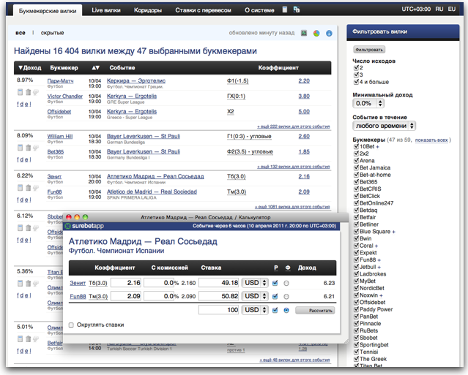The height and width of the screenshot is (375, 468).
Task: Select the 'Букмекерские вилки' tab
Action: point(48,11)
